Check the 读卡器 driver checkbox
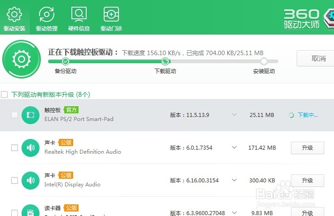334x216 pixels. 14,213
